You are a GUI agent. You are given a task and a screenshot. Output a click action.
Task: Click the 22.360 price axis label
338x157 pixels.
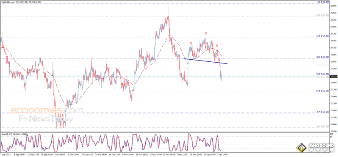333,90
